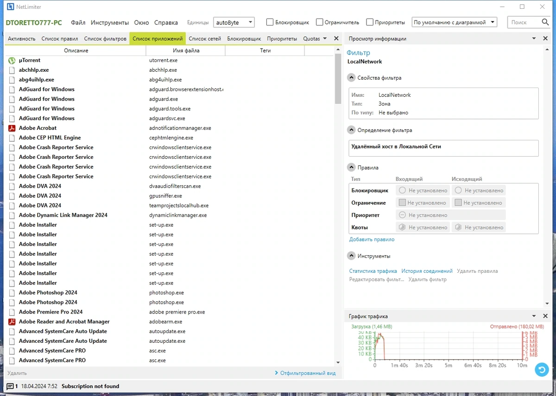Set incoming Блокировщик rule radio button
Viewport: 556px width, 396px height.
click(402, 190)
